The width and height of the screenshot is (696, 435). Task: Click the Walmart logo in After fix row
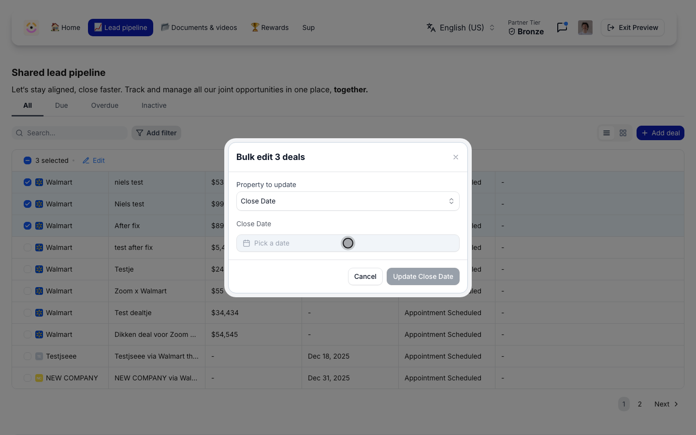click(39, 226)
